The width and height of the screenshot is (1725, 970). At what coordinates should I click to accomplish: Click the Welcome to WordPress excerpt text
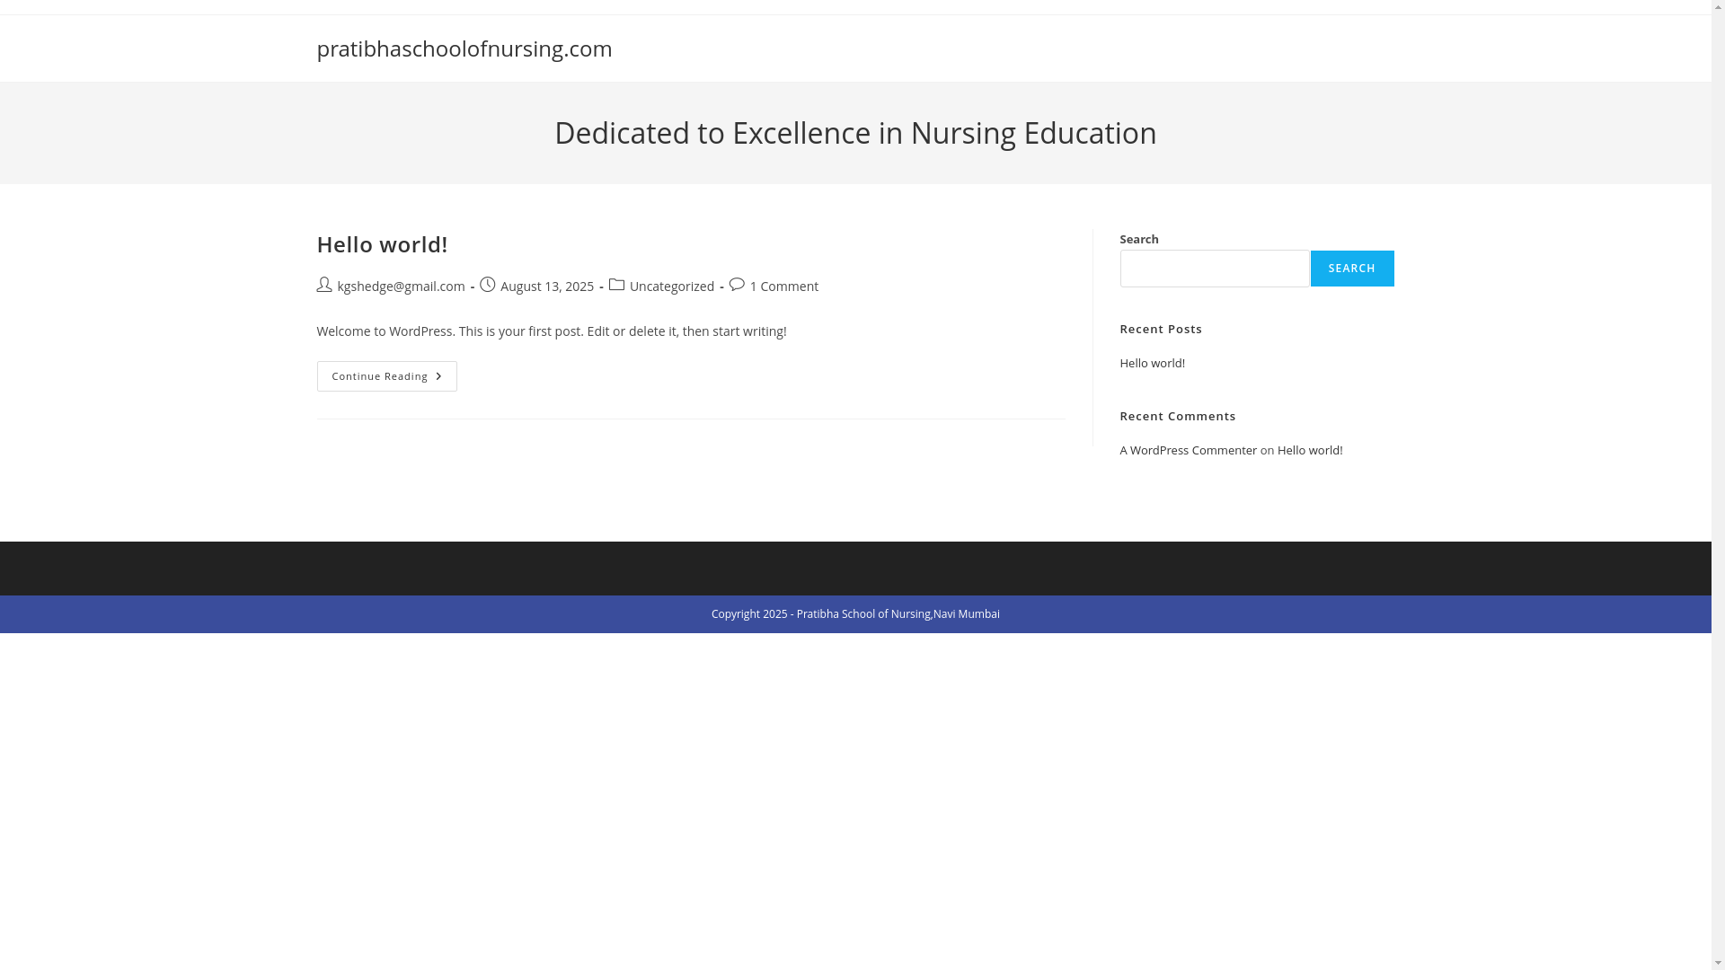click(552, 331)
